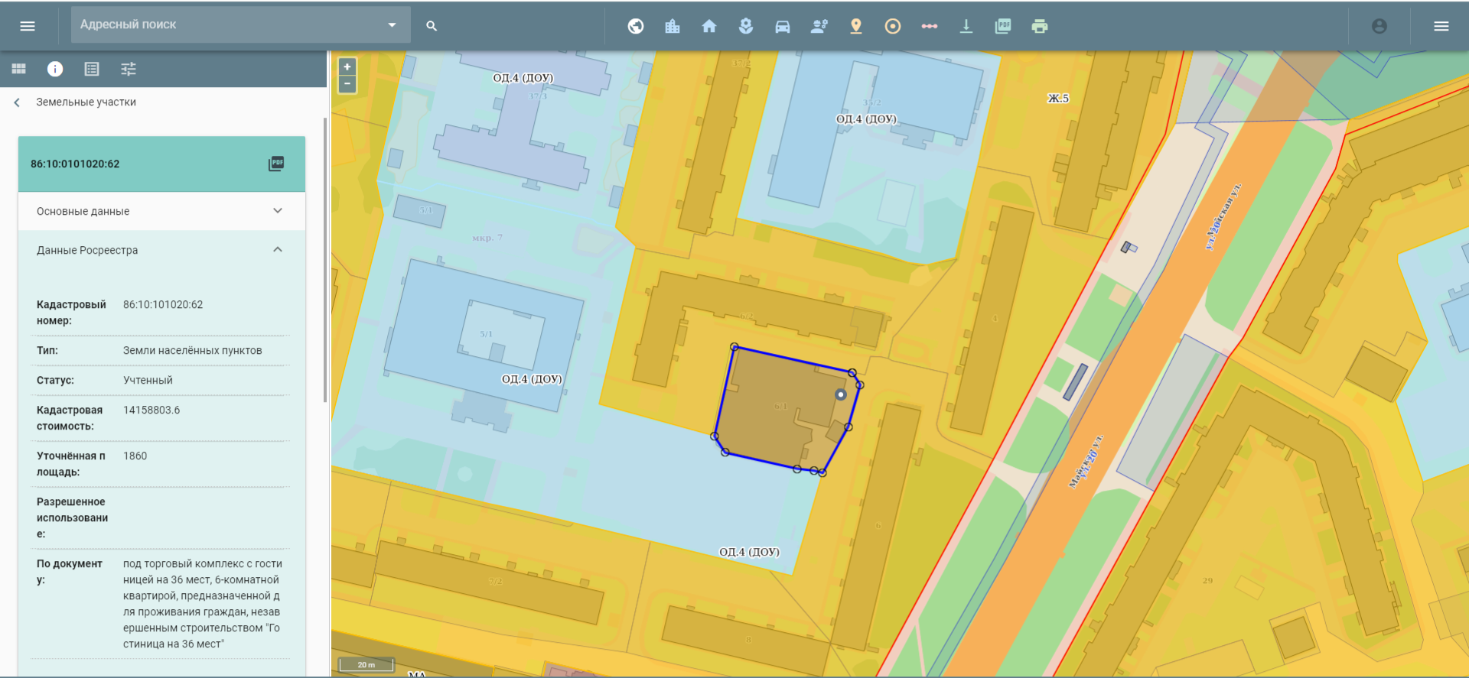Click the download arrow icon in toolbar
This screenshot has width=1469, height=678.
tap(966, 26)
